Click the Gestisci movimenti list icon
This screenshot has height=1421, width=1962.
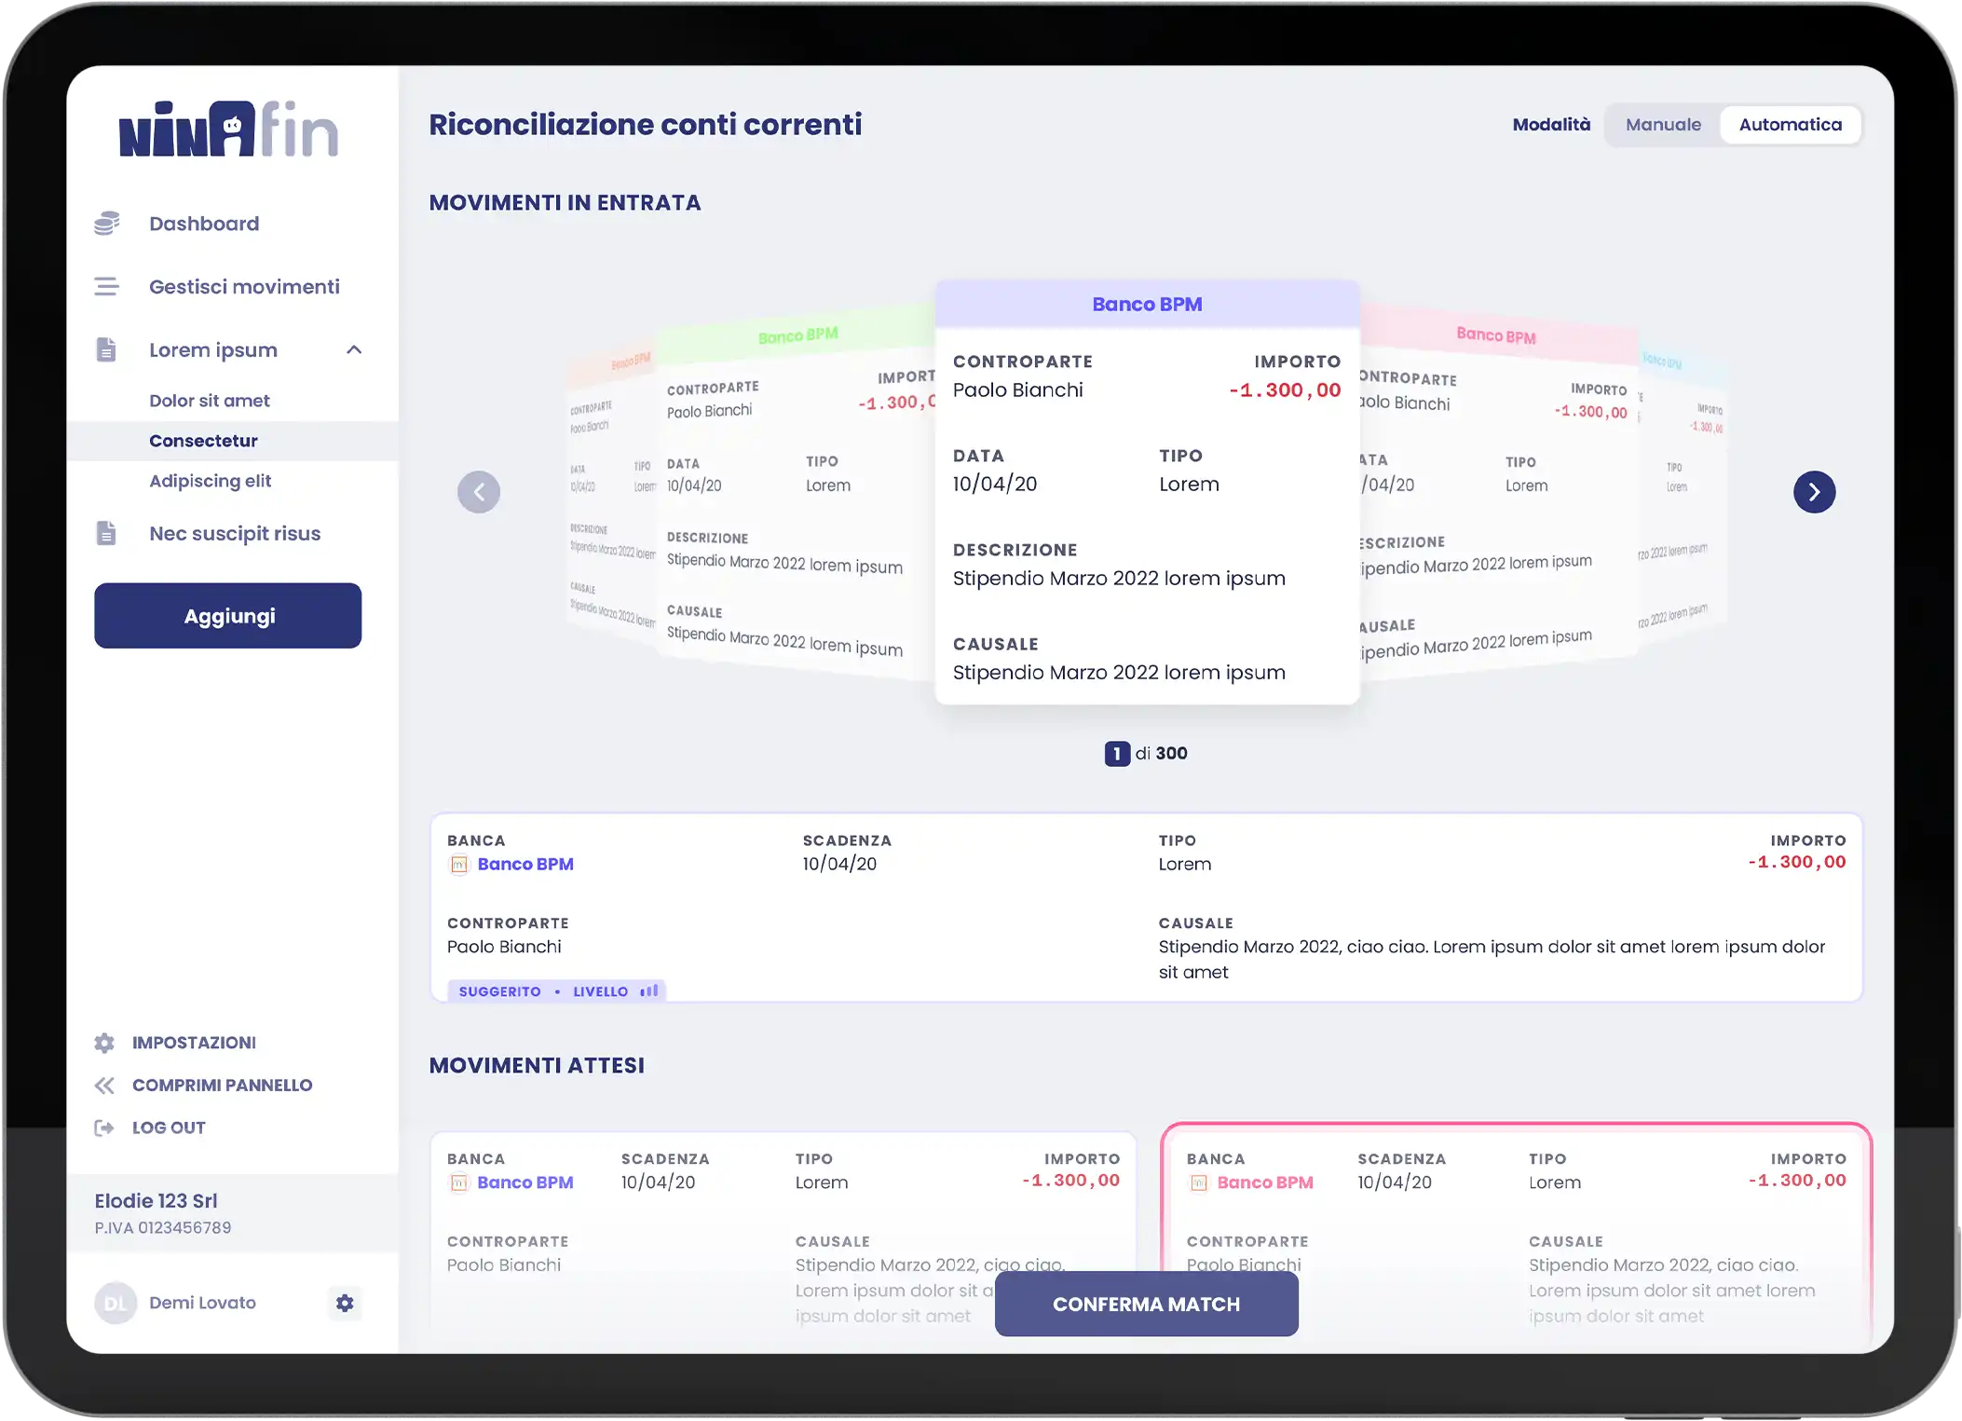(x=107, y=287)
